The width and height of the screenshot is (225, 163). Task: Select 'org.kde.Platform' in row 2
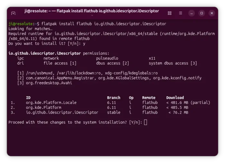[44, 107]
